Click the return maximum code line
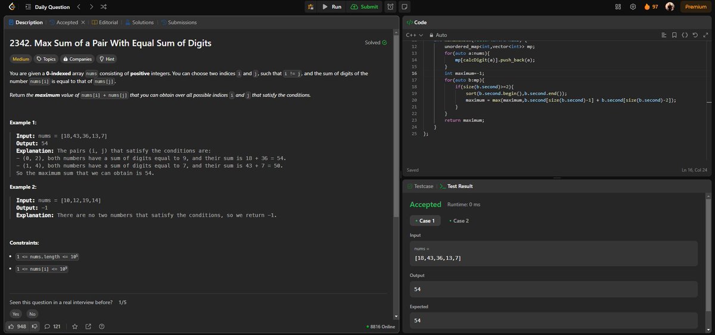 464,120
